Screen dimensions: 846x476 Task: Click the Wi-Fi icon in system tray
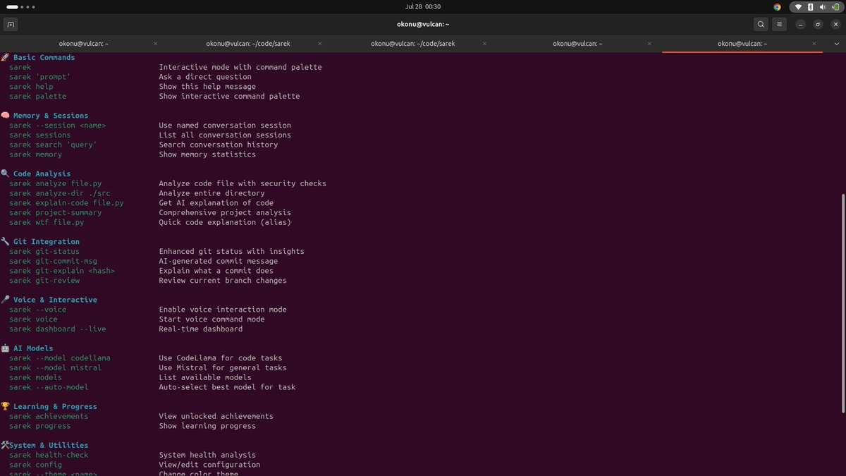pos(799,6)
